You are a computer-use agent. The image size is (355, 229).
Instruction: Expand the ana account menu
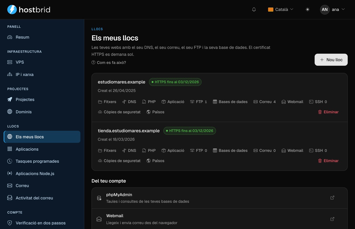332,10
